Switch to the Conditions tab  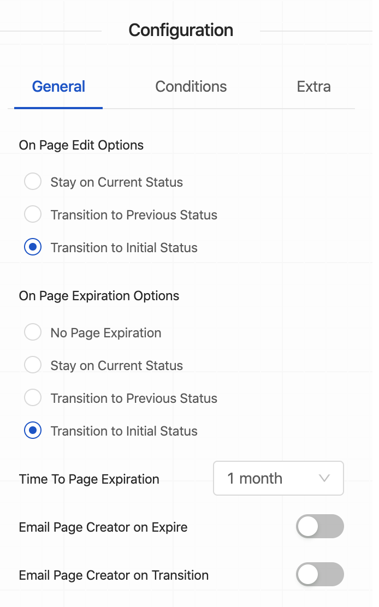click(191, 87)
